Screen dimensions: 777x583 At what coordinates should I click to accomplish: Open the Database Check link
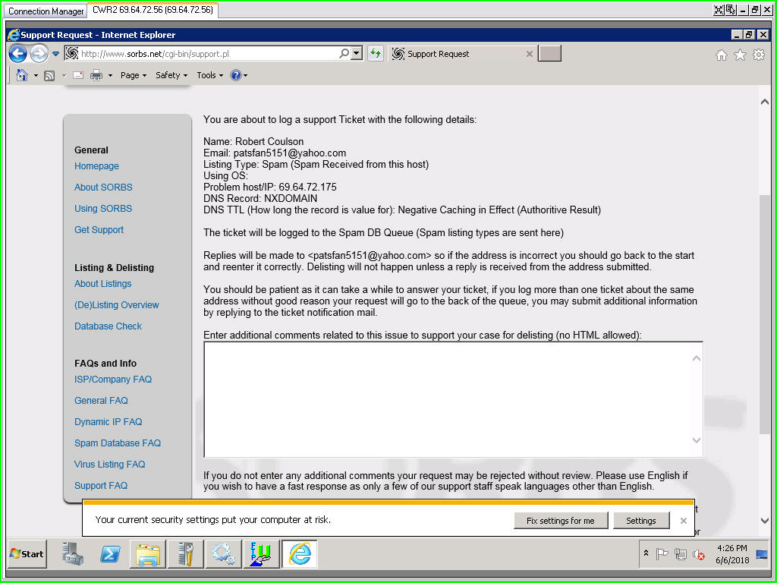(x=108, y=326)
